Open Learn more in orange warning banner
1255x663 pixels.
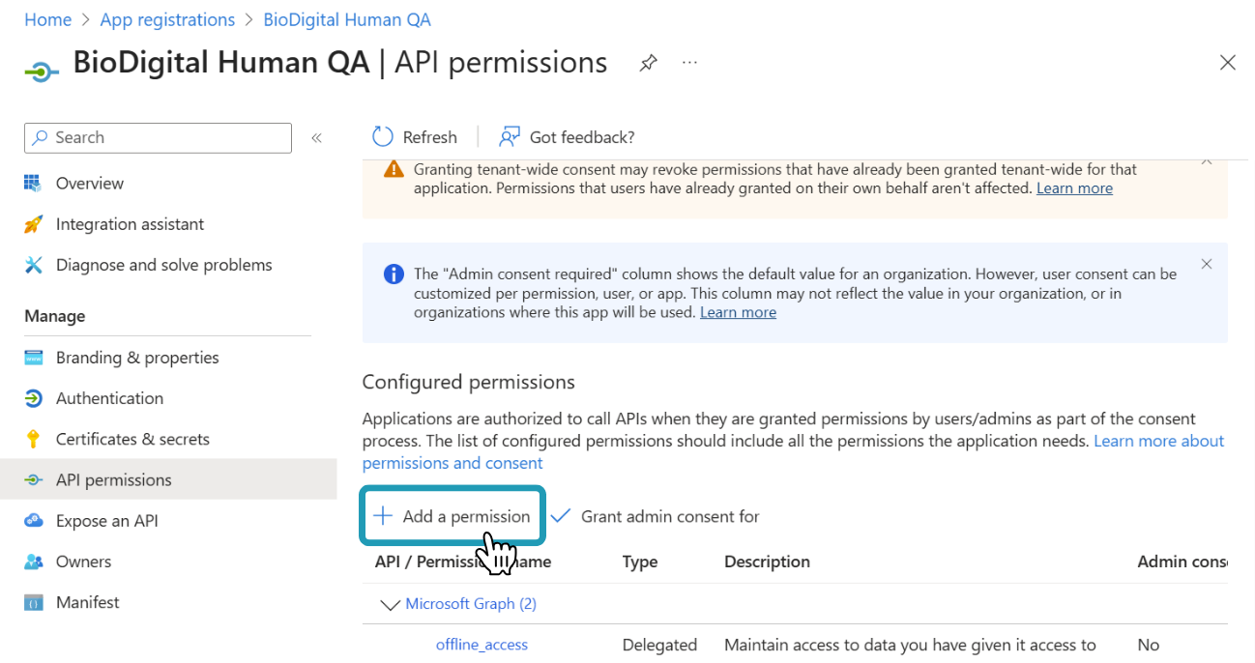point(1074,188)
